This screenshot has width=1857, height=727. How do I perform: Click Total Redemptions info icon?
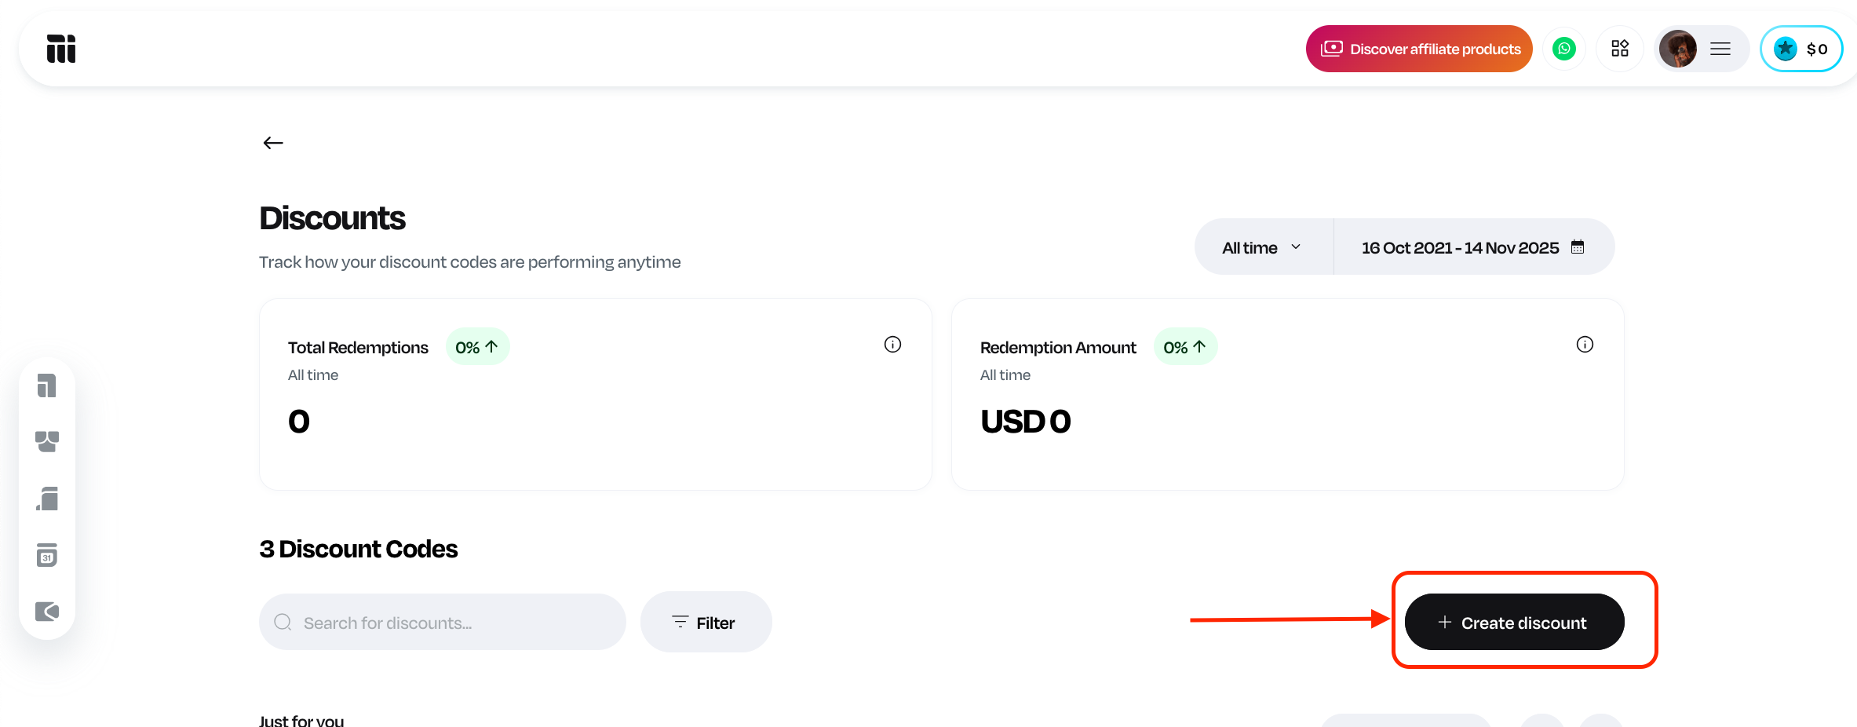[892, 345]
